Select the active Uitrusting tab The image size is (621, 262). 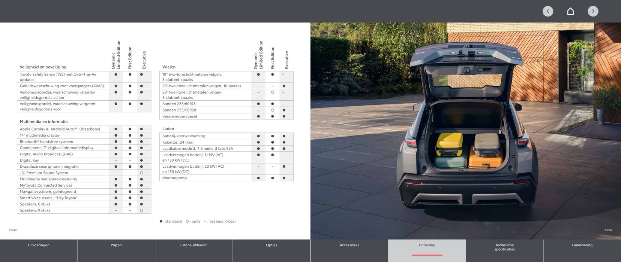[427, 246]
